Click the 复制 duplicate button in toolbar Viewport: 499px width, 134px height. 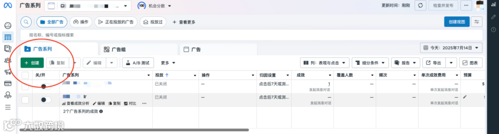58,63
